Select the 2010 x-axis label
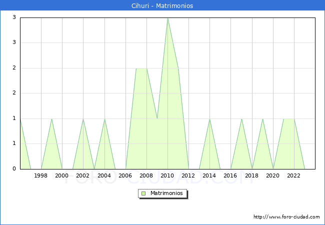 pyautogui.click(x=167, y=175)
